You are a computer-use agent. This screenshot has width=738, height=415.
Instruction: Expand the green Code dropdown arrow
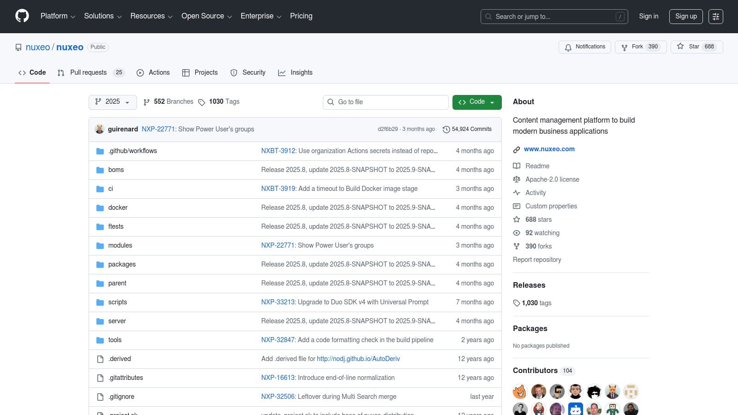click(x=493, y=102)
